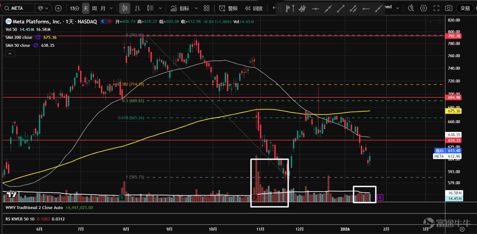
Task: Expand the interval list chevron
Action: pyautogui.click(x=111, y=8)
